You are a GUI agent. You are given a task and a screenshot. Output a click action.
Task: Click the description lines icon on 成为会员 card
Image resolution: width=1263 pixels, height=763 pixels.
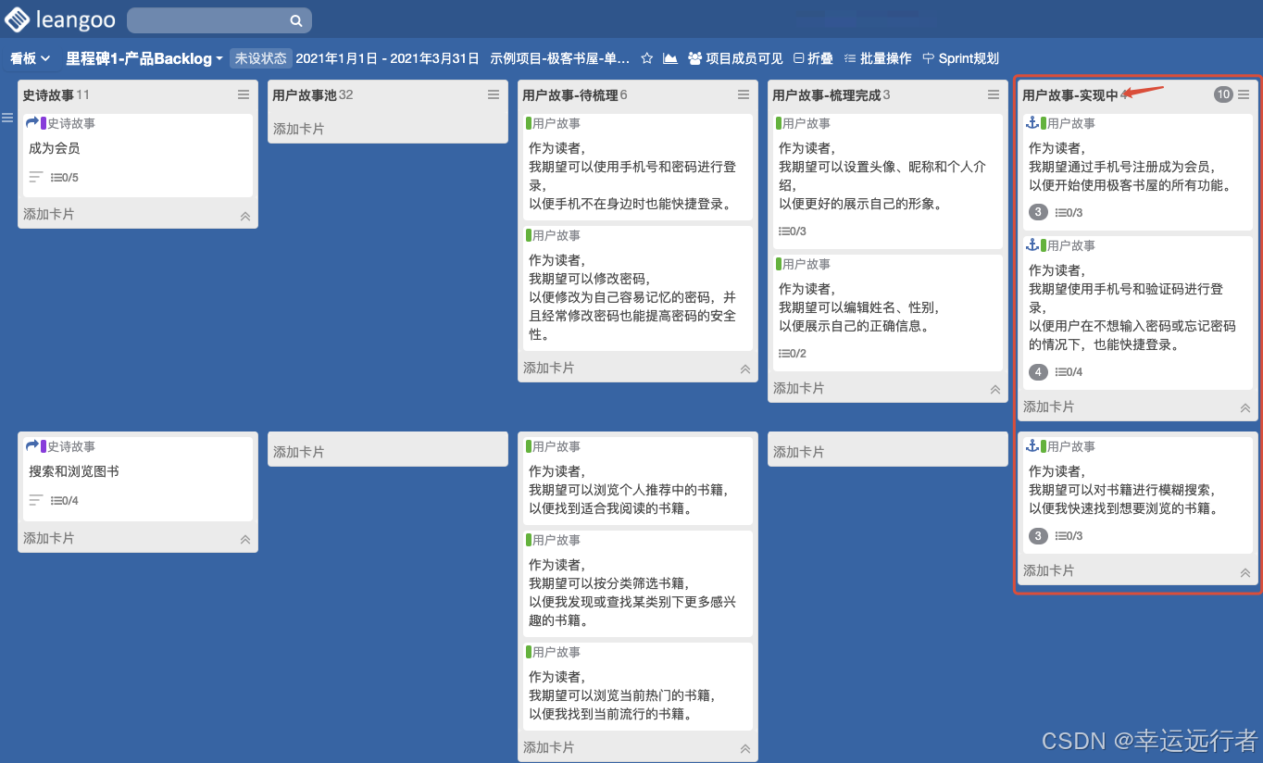pyautogui.click(x=36, y=177)
